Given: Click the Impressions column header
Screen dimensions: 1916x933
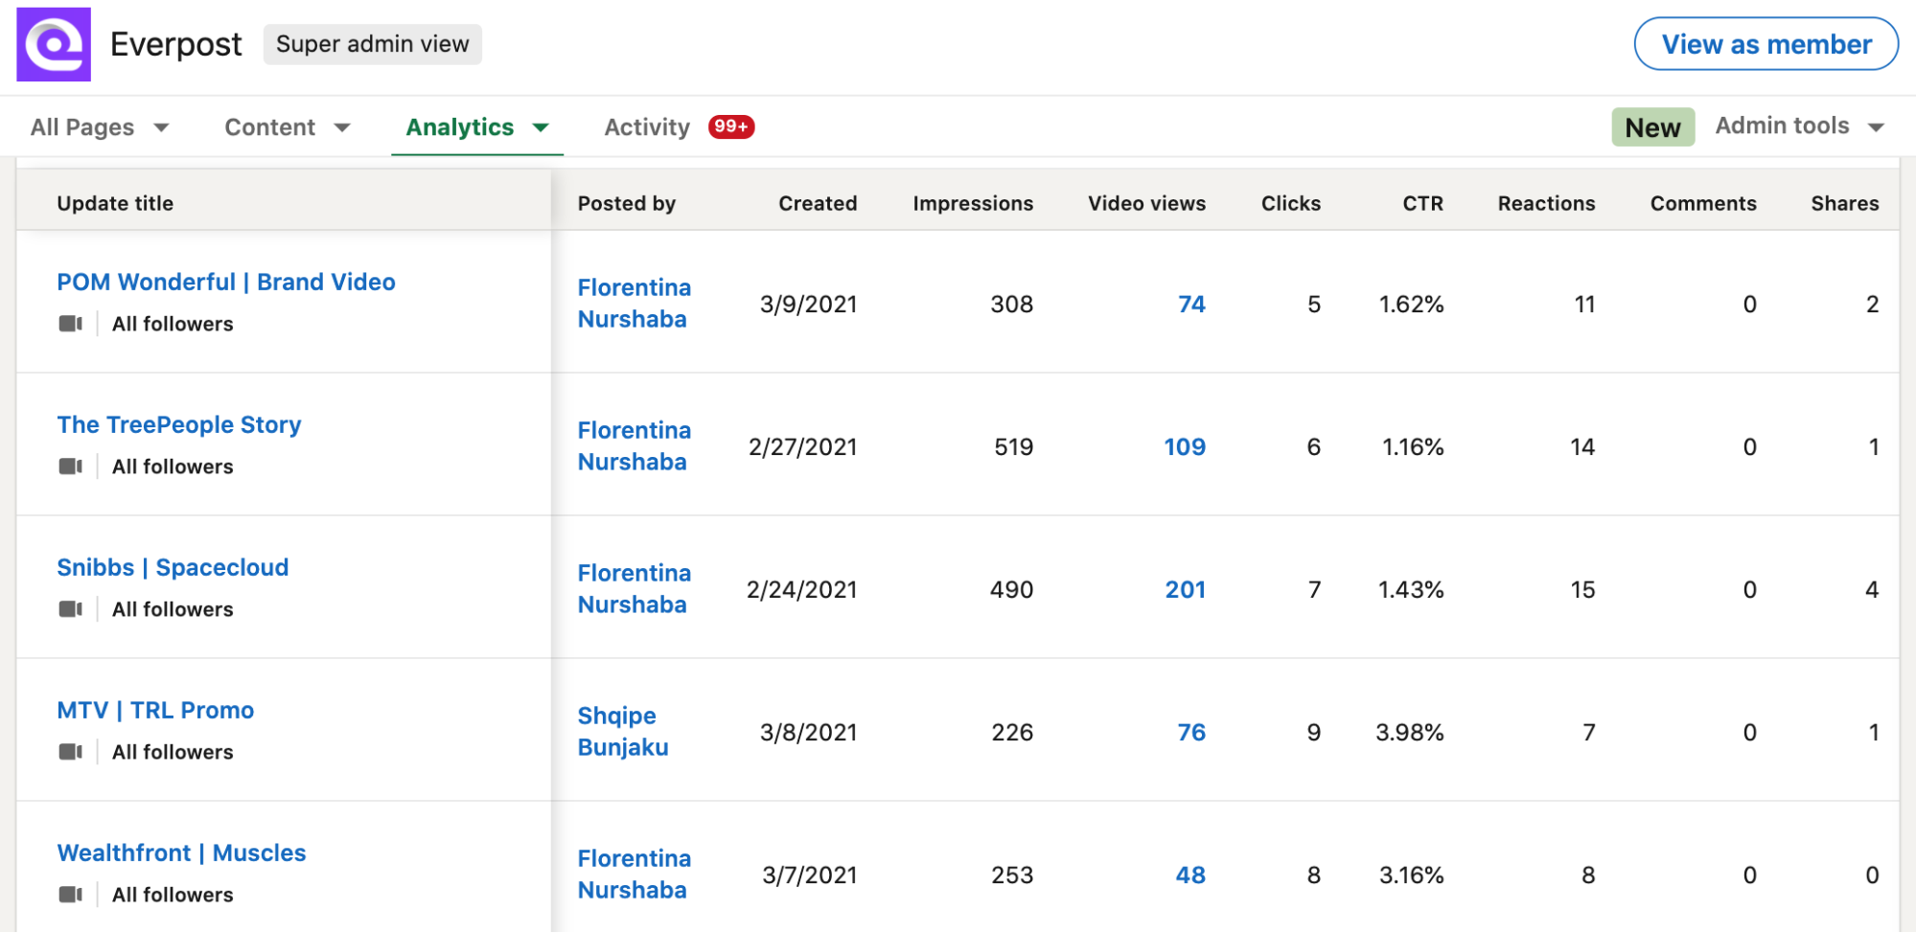Looking at the screenshot, I should (973, 203).
